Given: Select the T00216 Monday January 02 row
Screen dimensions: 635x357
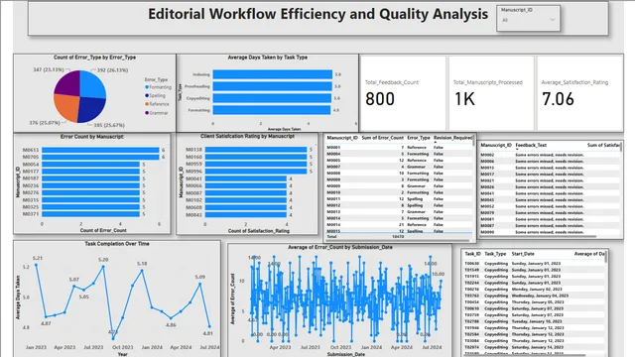Looking at the screenshot, I should tap(535, 290).
